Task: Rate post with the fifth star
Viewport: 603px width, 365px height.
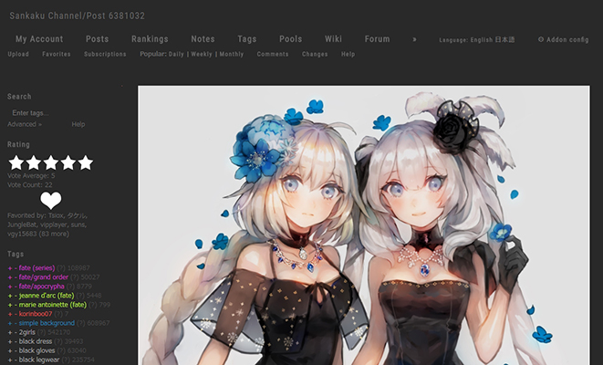Action: [x=86, y=162]
